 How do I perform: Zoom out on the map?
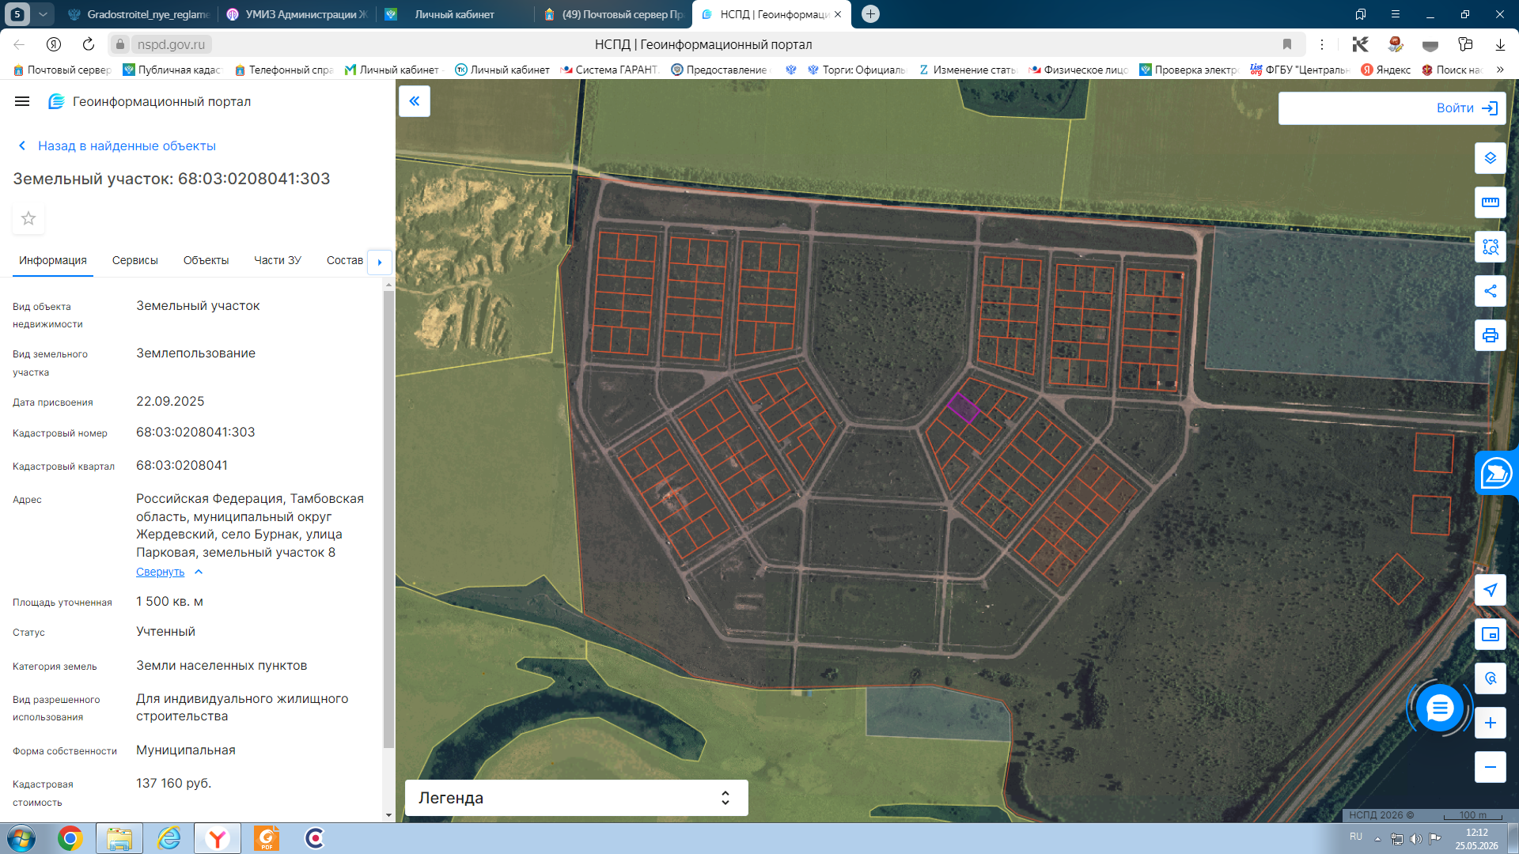pos(1491,767)
